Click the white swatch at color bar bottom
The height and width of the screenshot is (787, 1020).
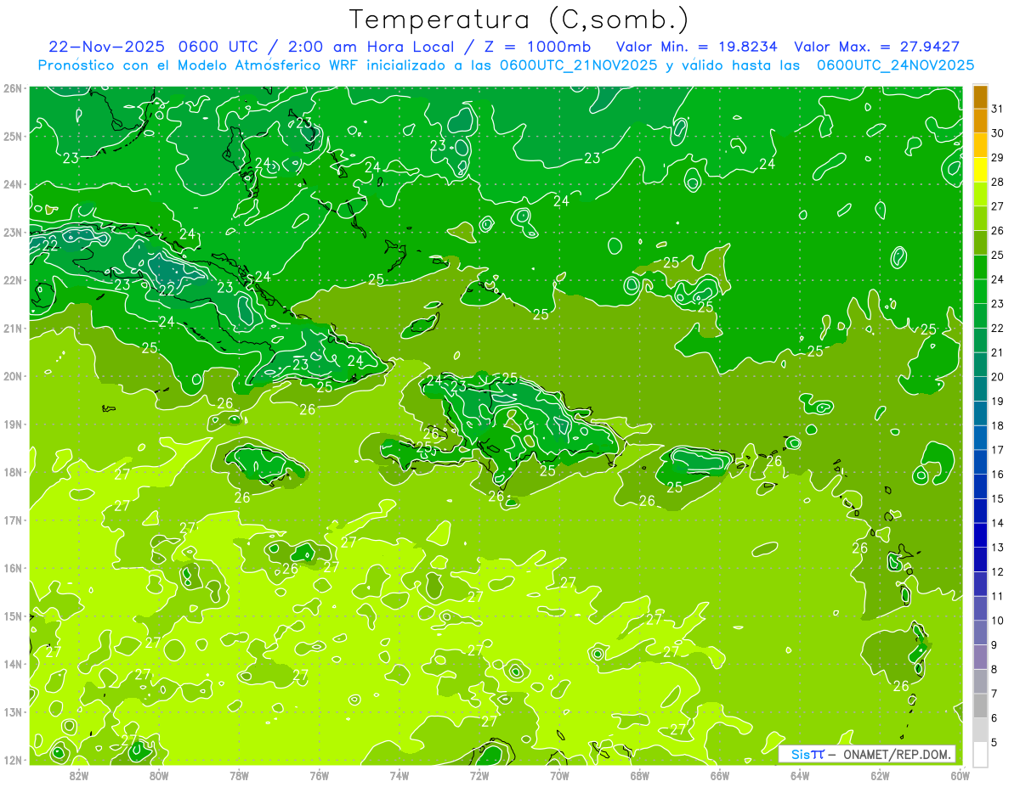980,754
